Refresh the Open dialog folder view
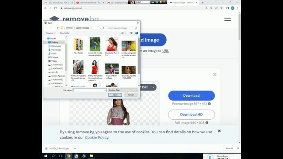283x159 pixels. tap(103, 28)
